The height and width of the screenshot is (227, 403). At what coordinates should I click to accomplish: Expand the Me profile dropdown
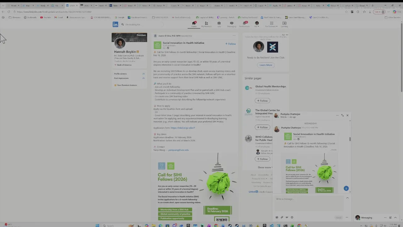(257, 24)
